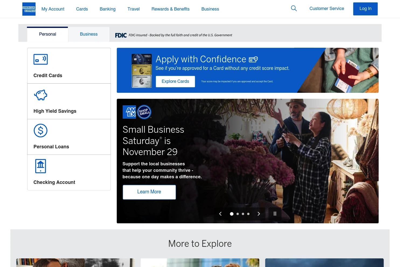Click the FDIC logo
Image resolution: width=400 pixels, height=267 pixels.
click(x=121, y=35)
